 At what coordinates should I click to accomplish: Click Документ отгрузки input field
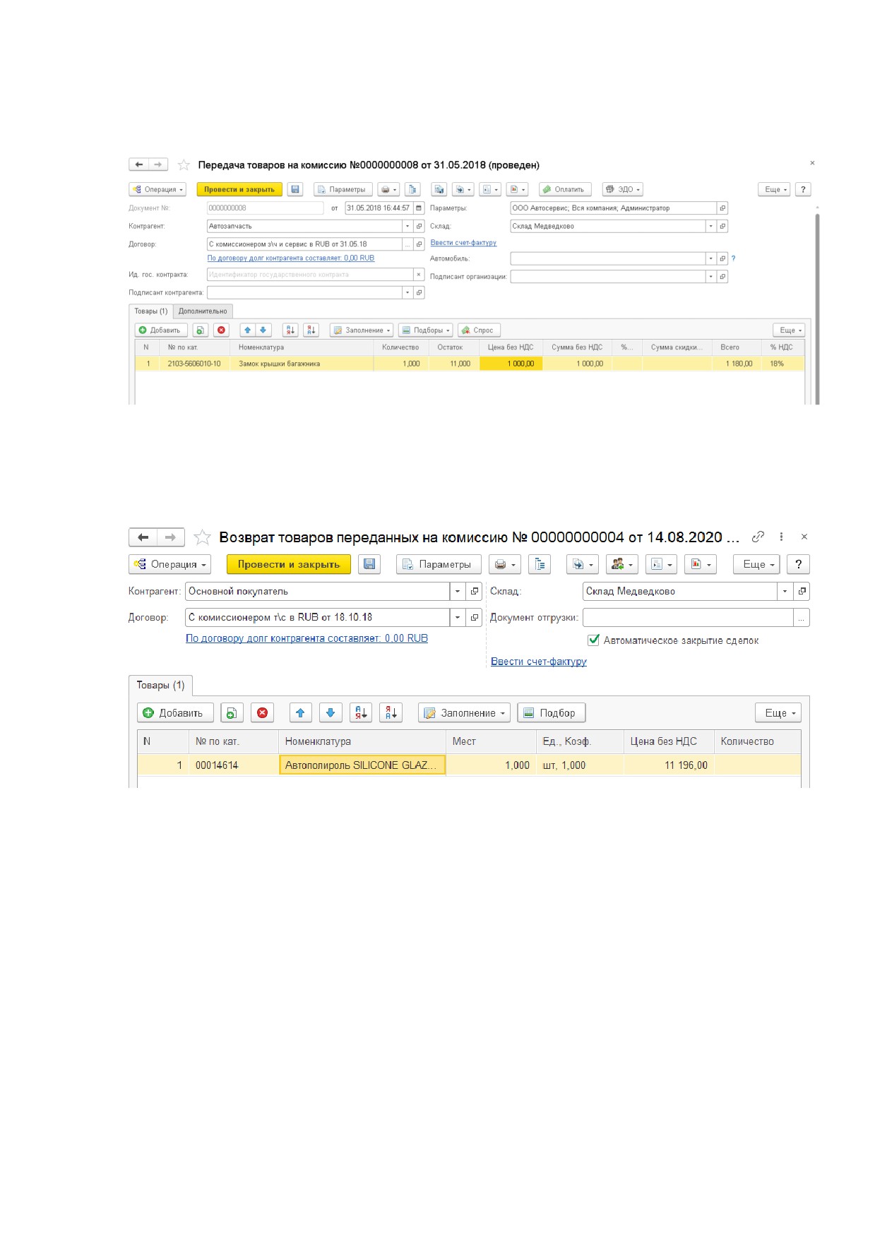688,617
